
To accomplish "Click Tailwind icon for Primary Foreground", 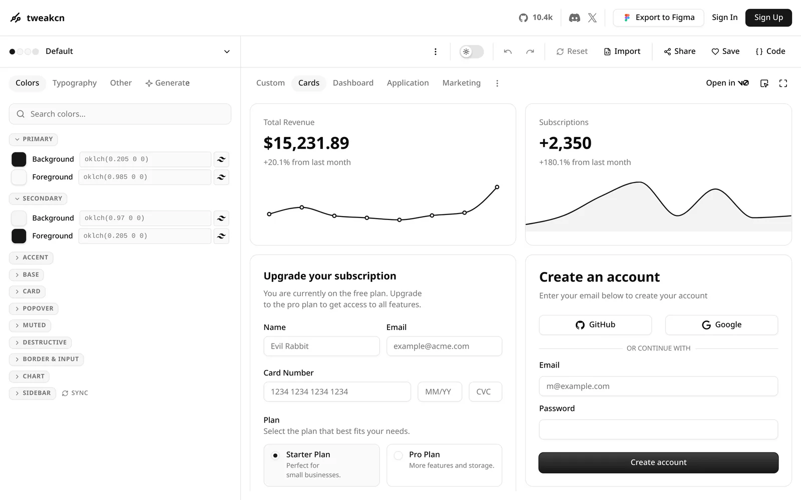I will (x=221, y=177).
